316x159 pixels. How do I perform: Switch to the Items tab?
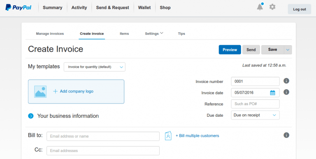(x=124, y=34)
